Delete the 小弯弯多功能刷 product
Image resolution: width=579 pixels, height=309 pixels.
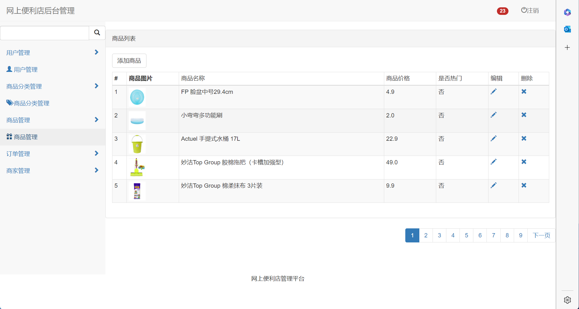[524, 115]
